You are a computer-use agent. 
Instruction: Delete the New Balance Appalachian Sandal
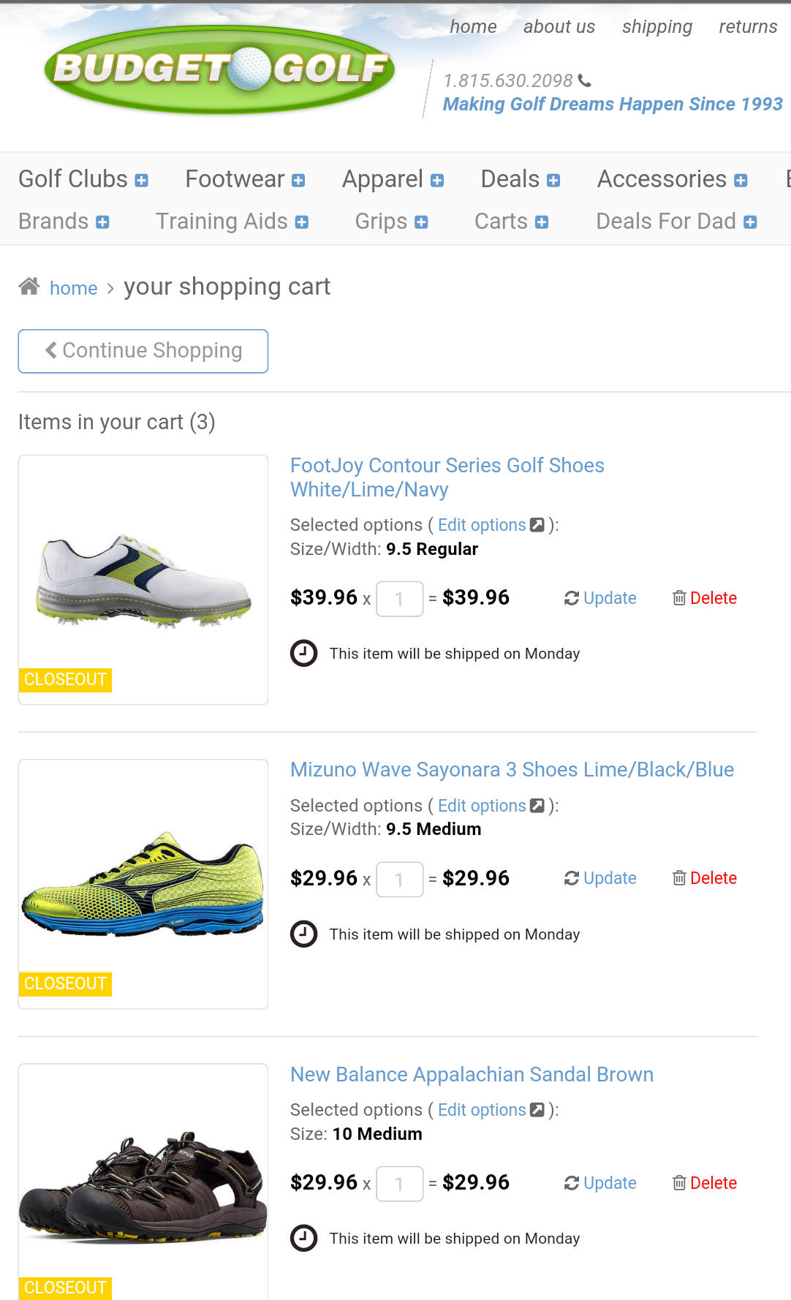coord(705,1183)
